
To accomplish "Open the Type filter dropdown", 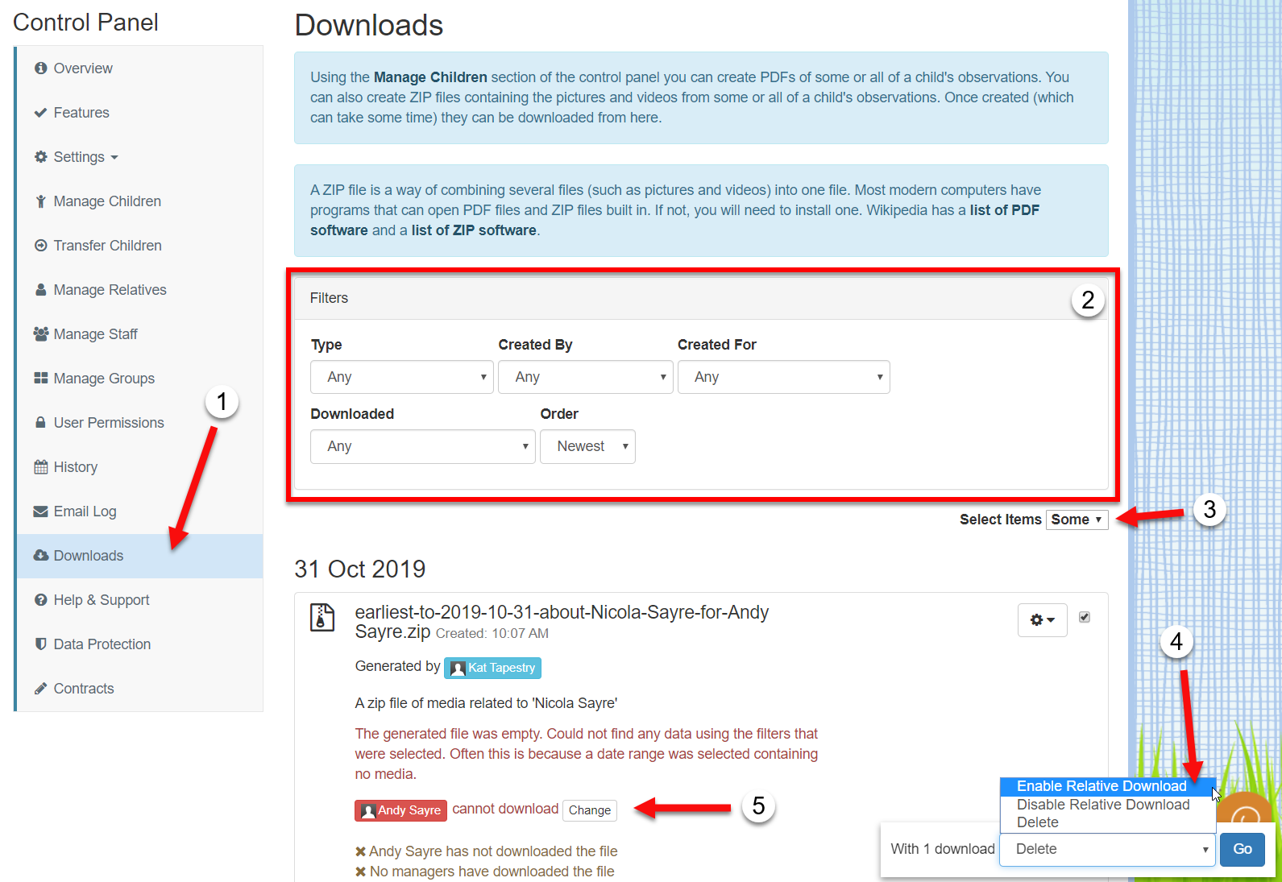I will tap(402, 377).
